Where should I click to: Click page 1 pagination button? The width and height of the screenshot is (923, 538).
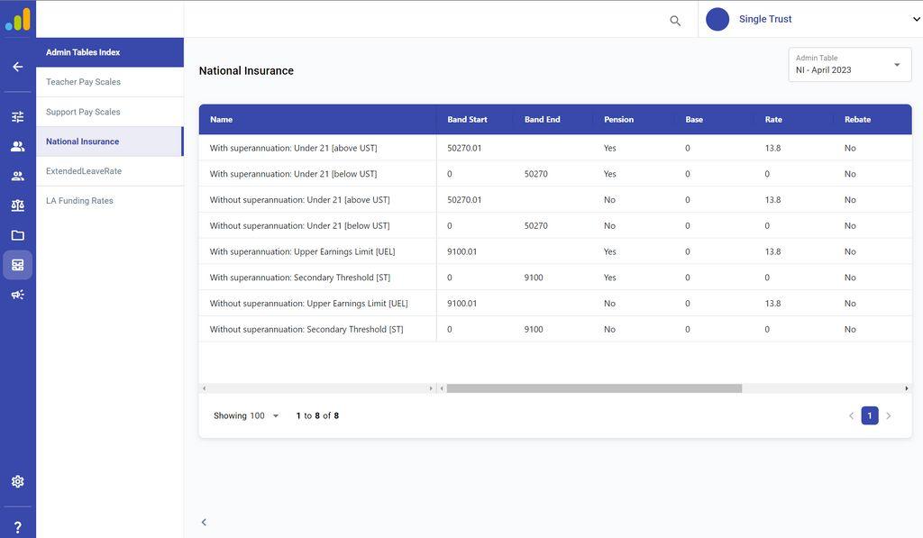point(870,415)
